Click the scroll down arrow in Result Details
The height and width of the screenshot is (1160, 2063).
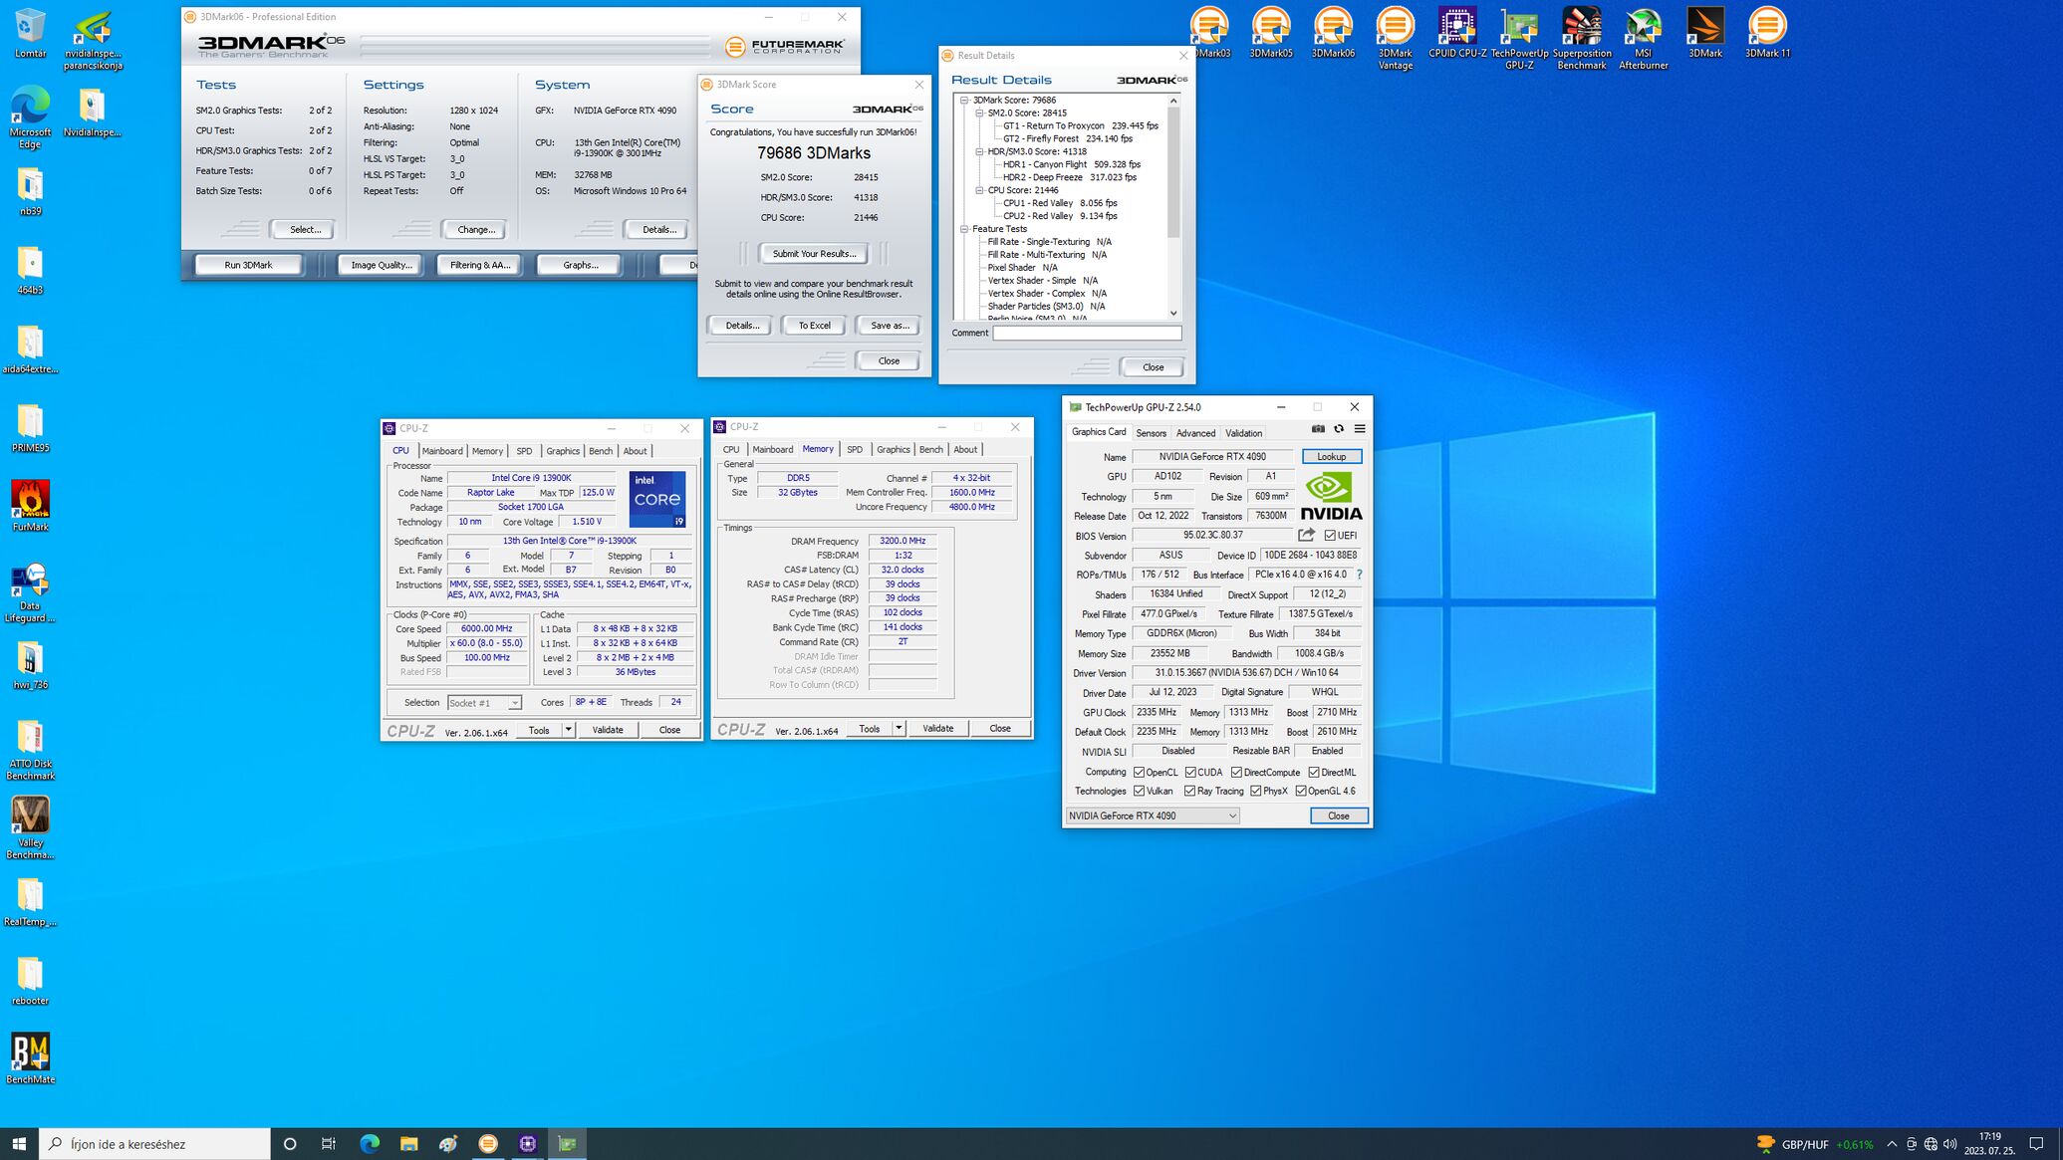[1172, 313]
